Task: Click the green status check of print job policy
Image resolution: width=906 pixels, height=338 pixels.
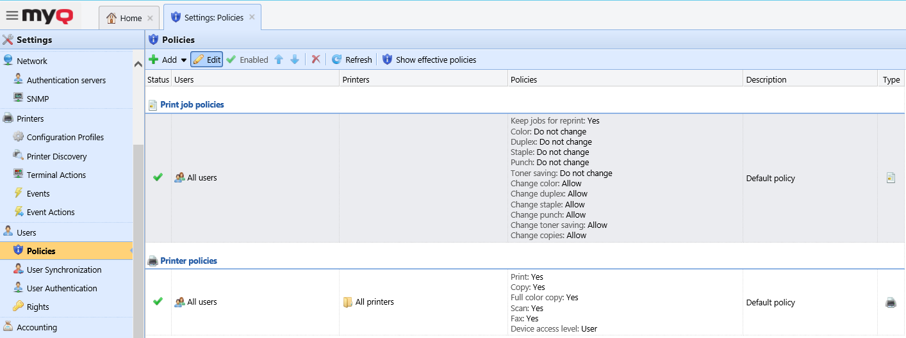Action: pyautogui.click(x=158, y=177)
